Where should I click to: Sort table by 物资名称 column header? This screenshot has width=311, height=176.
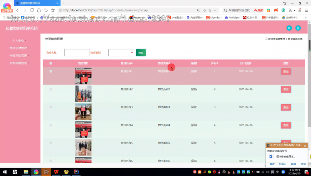click(127, 63)
